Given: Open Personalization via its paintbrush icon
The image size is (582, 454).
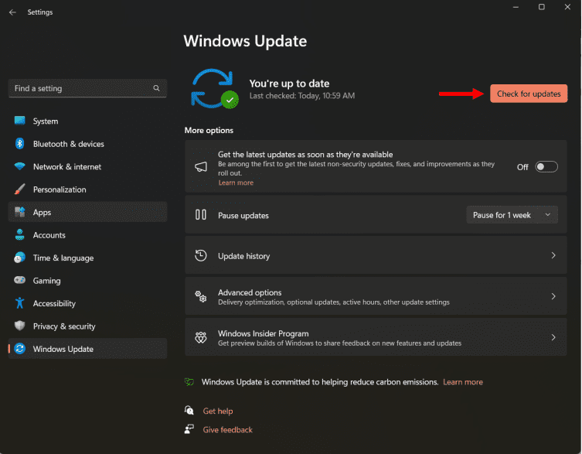Looking at the screenshot, I should point(19,189).
